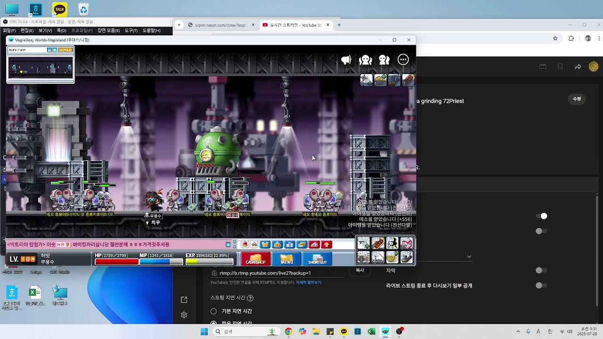Open the 장면 모음(S) menu in OBS
This screenshot has height=339, width=603.
[x=108, y=31]
